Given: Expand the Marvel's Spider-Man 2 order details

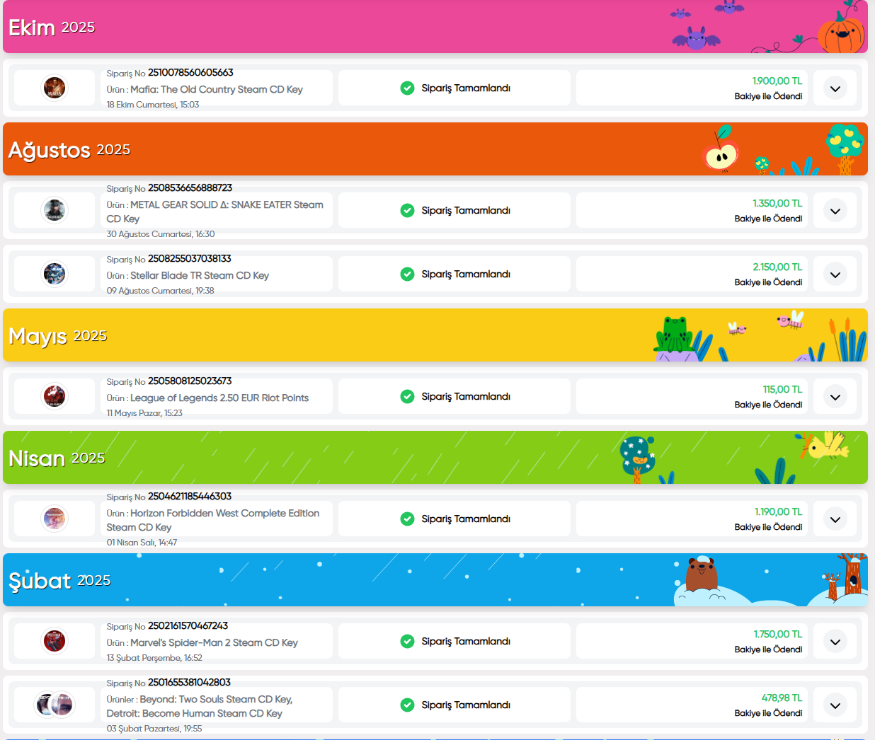Looking at the screenshot, I should 835,642.
